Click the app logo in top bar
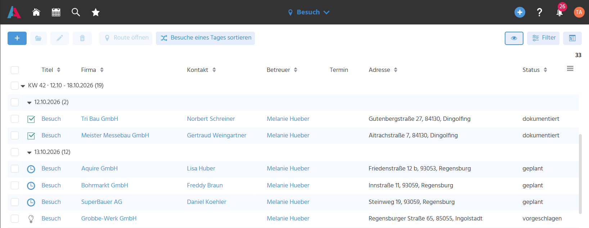 tap(14, 12)
